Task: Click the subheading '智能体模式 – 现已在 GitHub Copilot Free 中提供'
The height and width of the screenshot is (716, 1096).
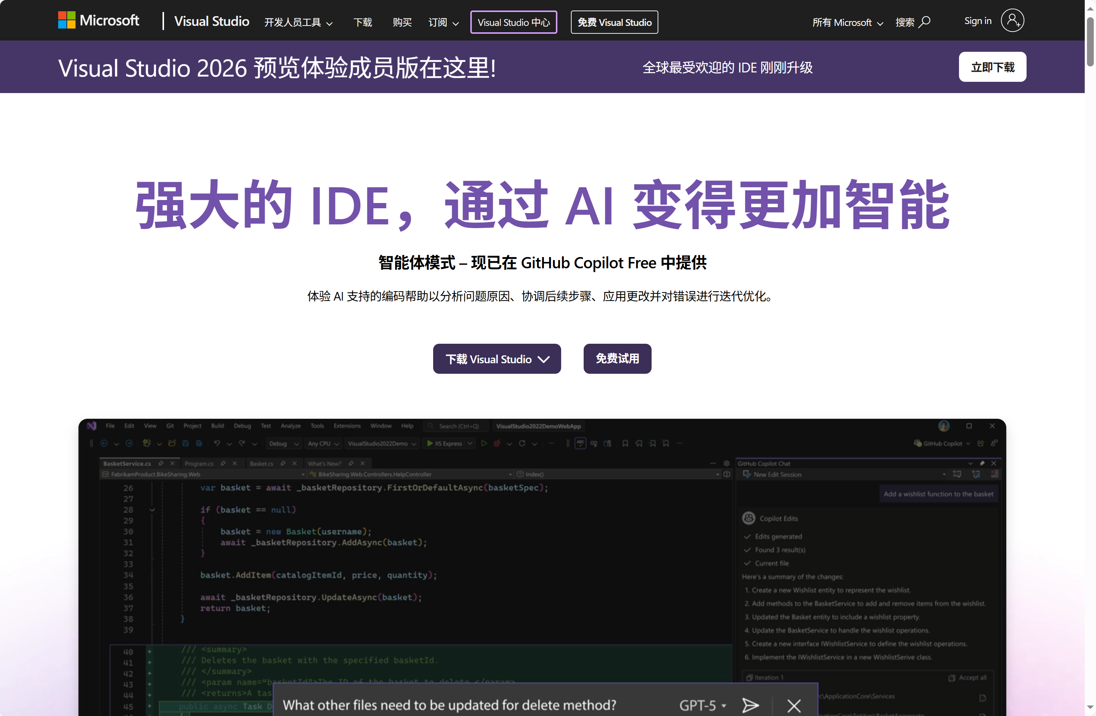Action: [x=542, y=262]
